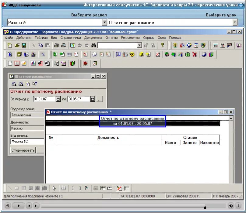246x213 pixels.
Task: Click the Print preview magnifier icon
Action: pos(63,45)
